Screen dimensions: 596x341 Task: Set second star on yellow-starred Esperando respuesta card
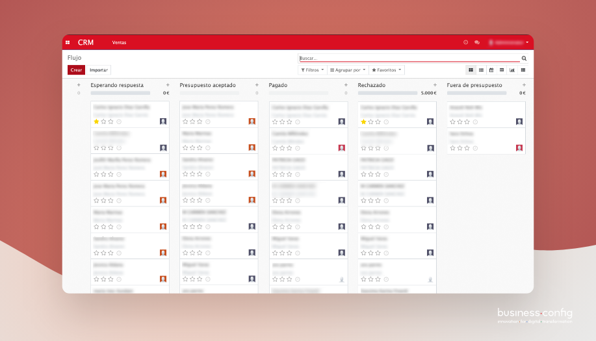point(103,121)
